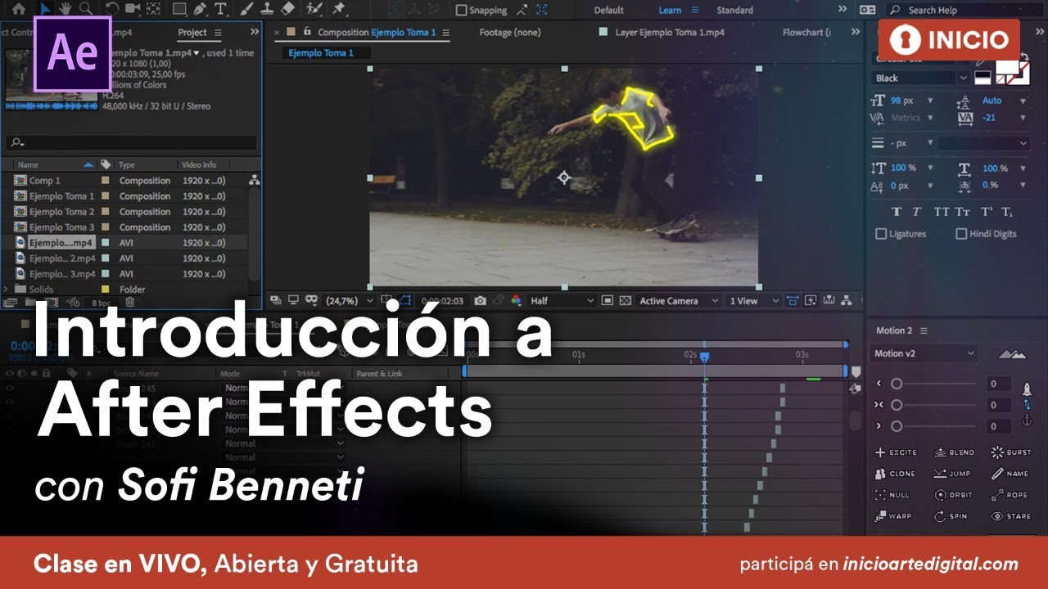Click the Search Help field
This screenshot has height=589, width=1048.
tap(964, 10)
